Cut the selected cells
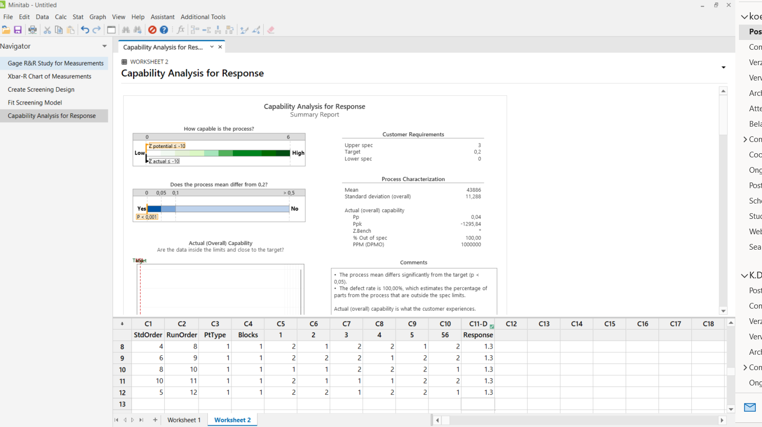762x427 pixels. pos(47,29)
